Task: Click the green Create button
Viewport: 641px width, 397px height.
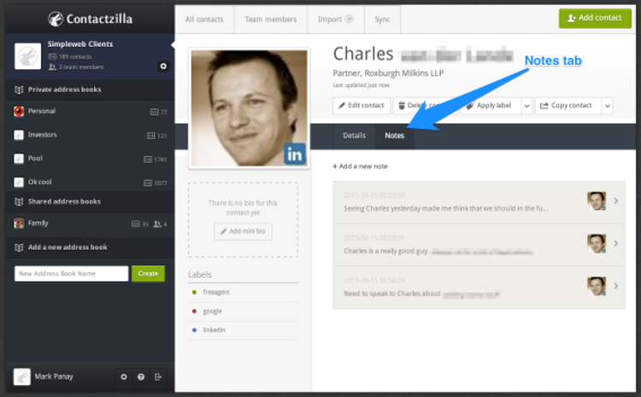Action: point(148,274)
